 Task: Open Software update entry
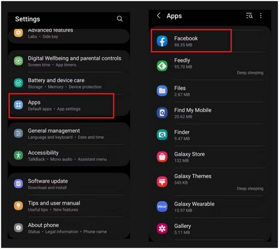pyautogui.click(x=69, y=184)
